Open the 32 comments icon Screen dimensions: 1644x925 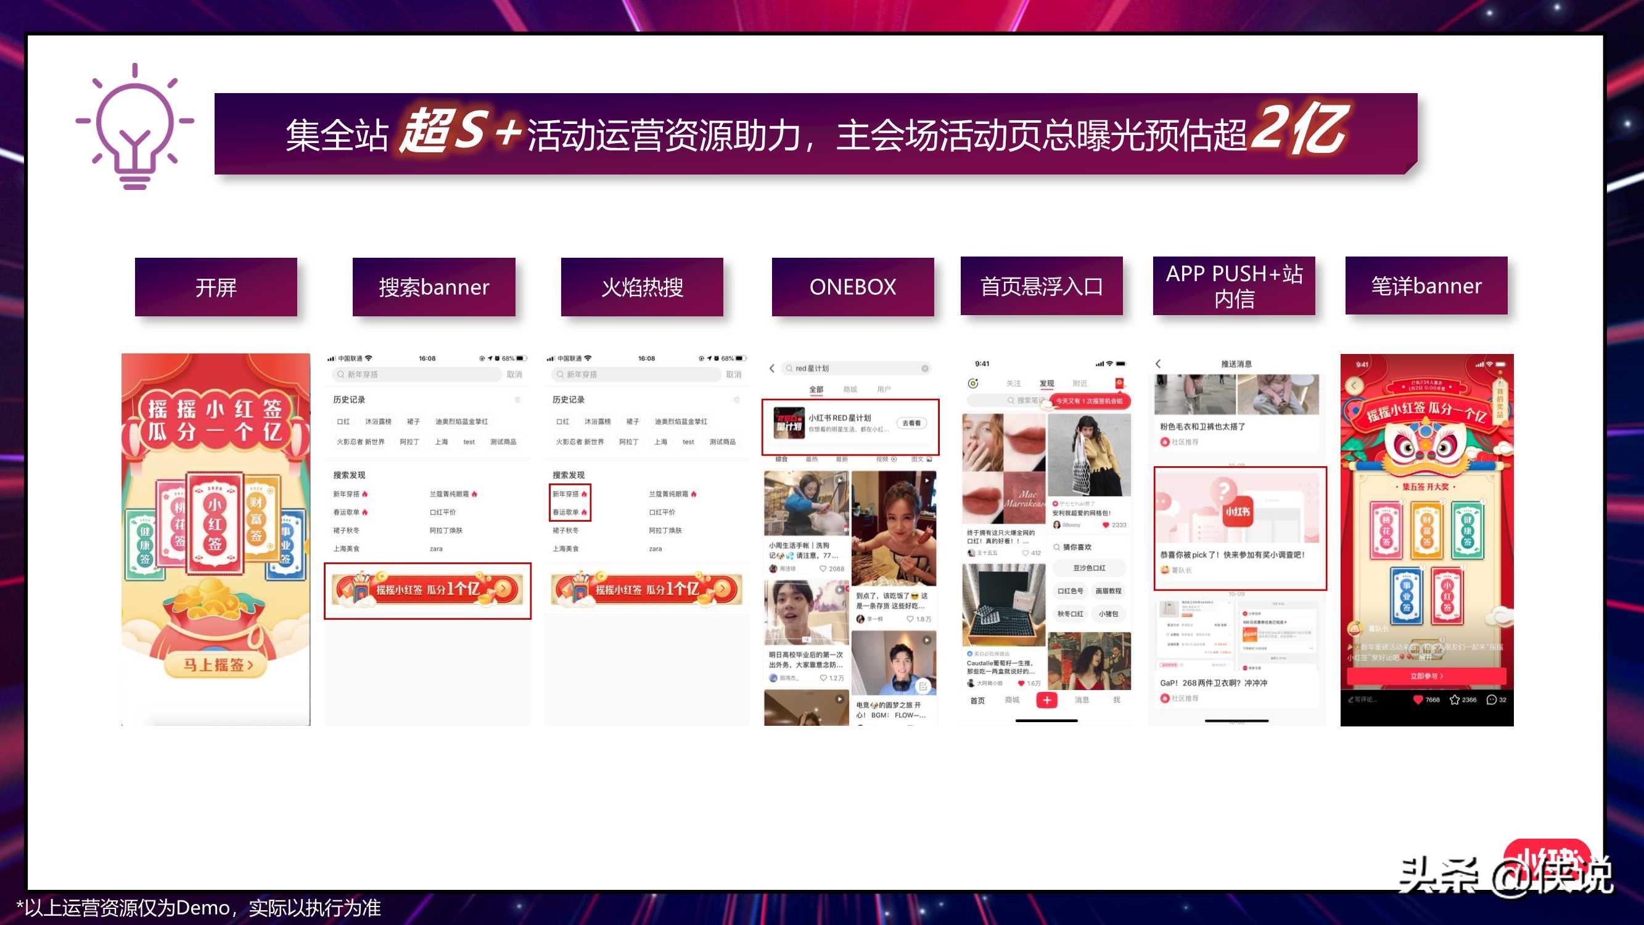pos(1491,700)
